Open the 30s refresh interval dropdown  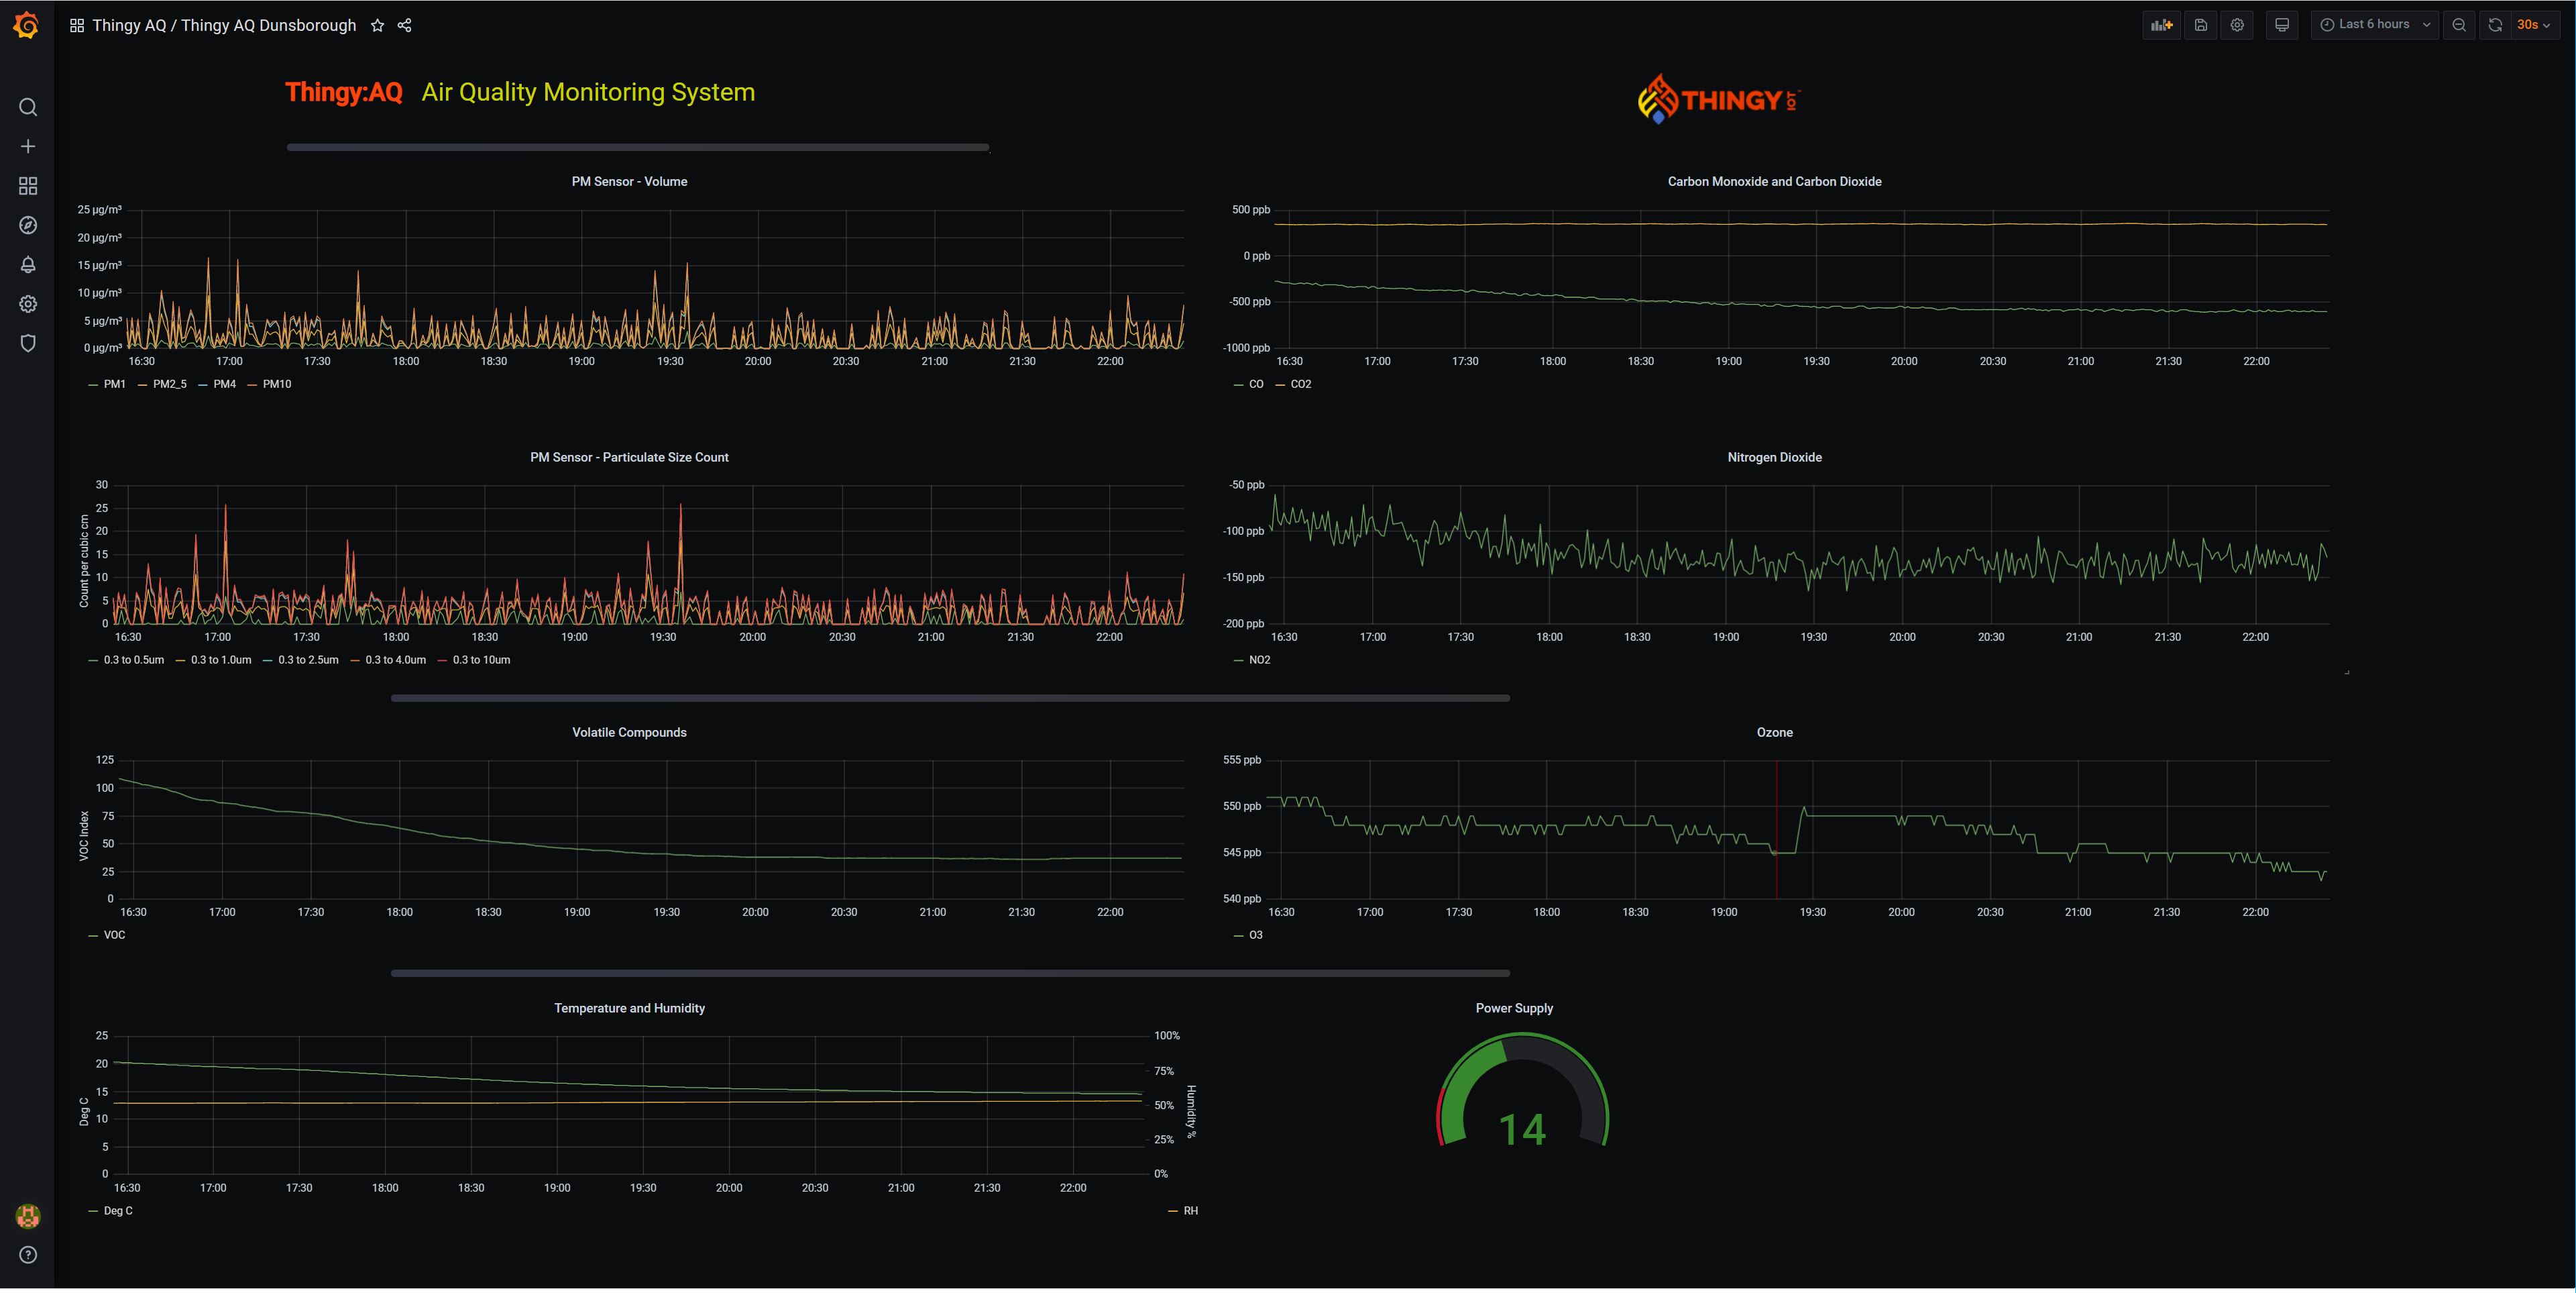point(2534,25)
